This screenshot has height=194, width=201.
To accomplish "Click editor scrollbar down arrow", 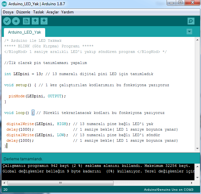I will click(197, 149).
